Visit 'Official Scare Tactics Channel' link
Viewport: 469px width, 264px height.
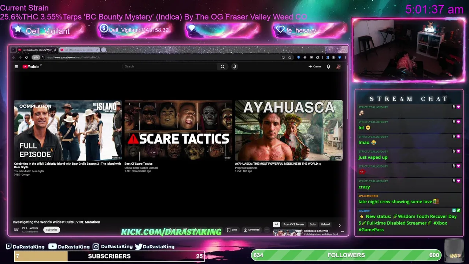(x=141, y=168)
